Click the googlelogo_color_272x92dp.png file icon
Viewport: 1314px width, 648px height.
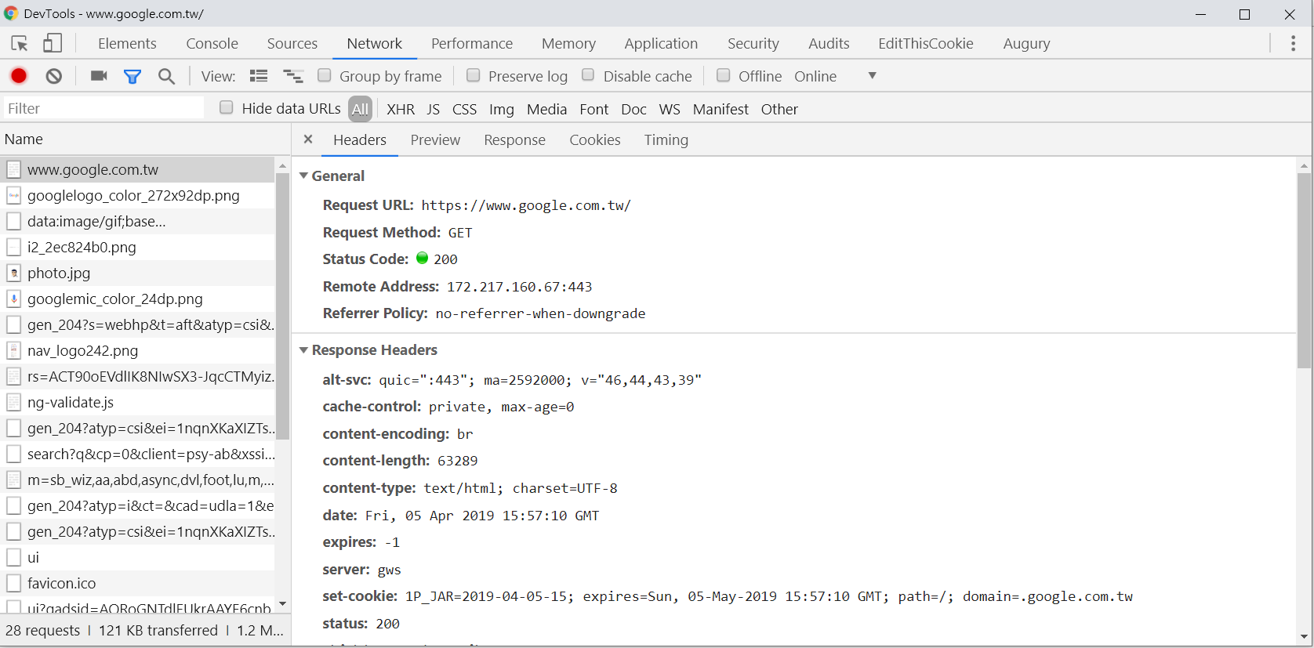click(13, 195)
